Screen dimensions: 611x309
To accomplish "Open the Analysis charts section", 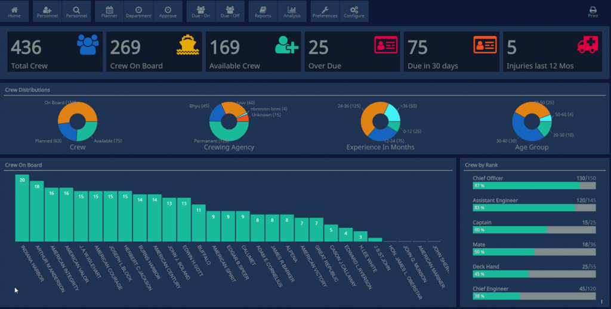I will tap(292, 11).
